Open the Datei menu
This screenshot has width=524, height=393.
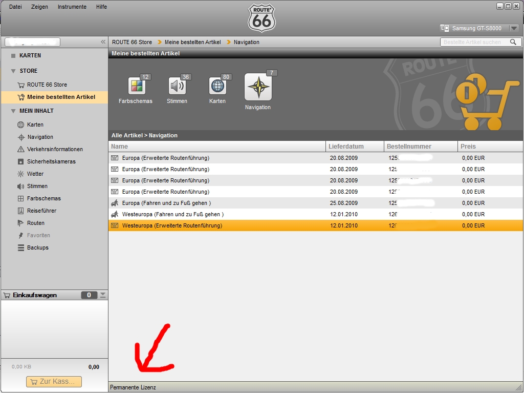pos(15,7)
